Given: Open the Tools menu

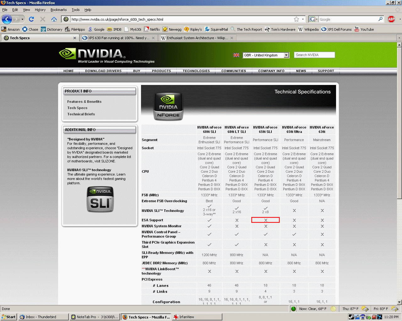Looking at the screenshot, I should click(x=76, y=10).
